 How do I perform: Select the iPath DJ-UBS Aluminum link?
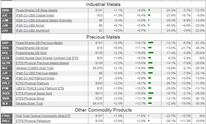[33, 31]
